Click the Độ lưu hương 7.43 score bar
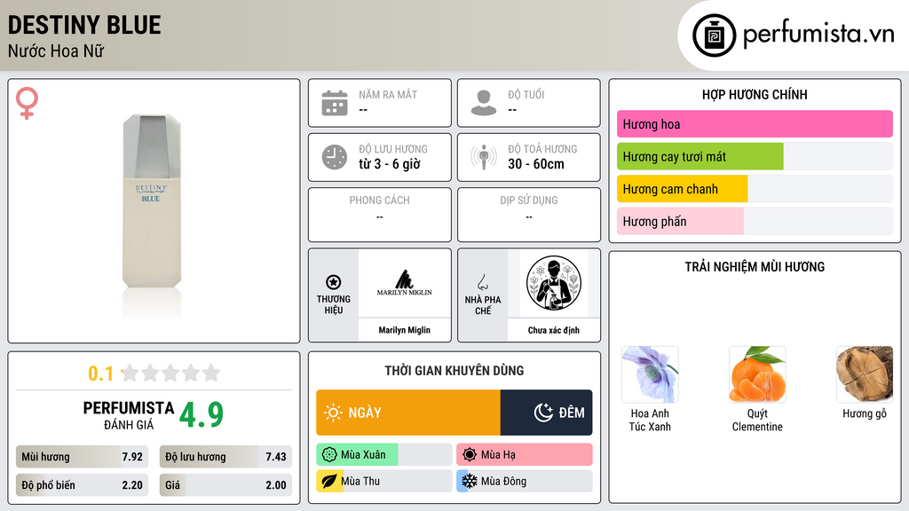Screen dimensions: 909x511 pyautogui.click(x=225, y=457)
